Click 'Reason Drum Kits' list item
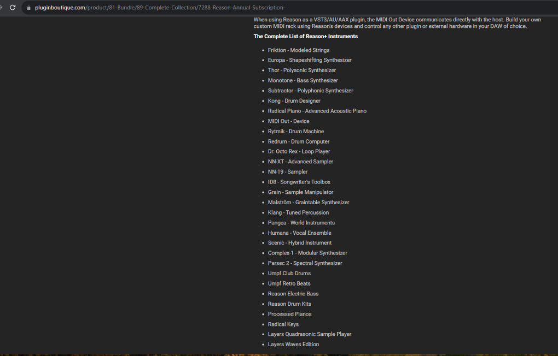Image resolution: width=558 pixels, height=356 pixels. (290, 304)
